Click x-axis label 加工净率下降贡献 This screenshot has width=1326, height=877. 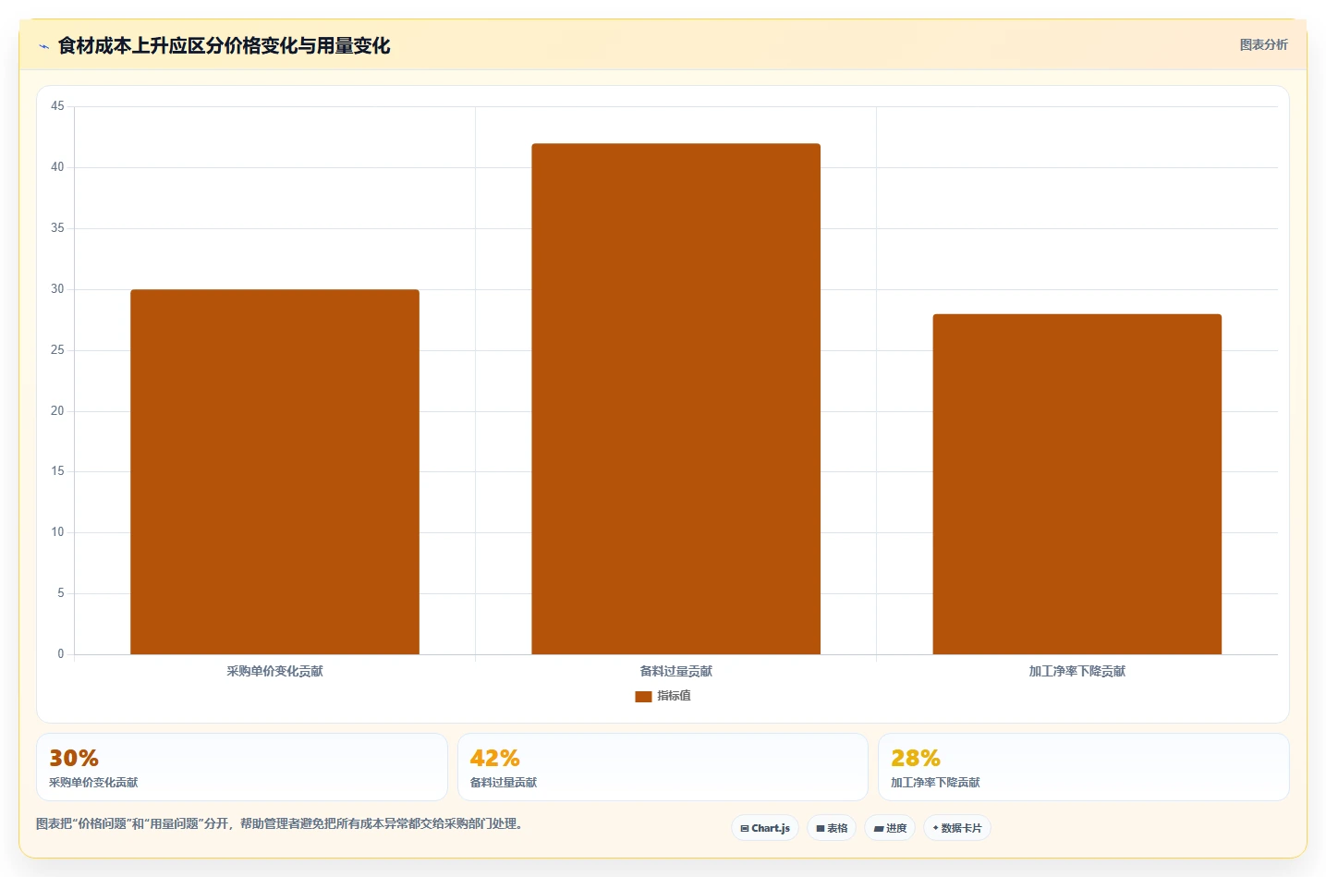1077,672
